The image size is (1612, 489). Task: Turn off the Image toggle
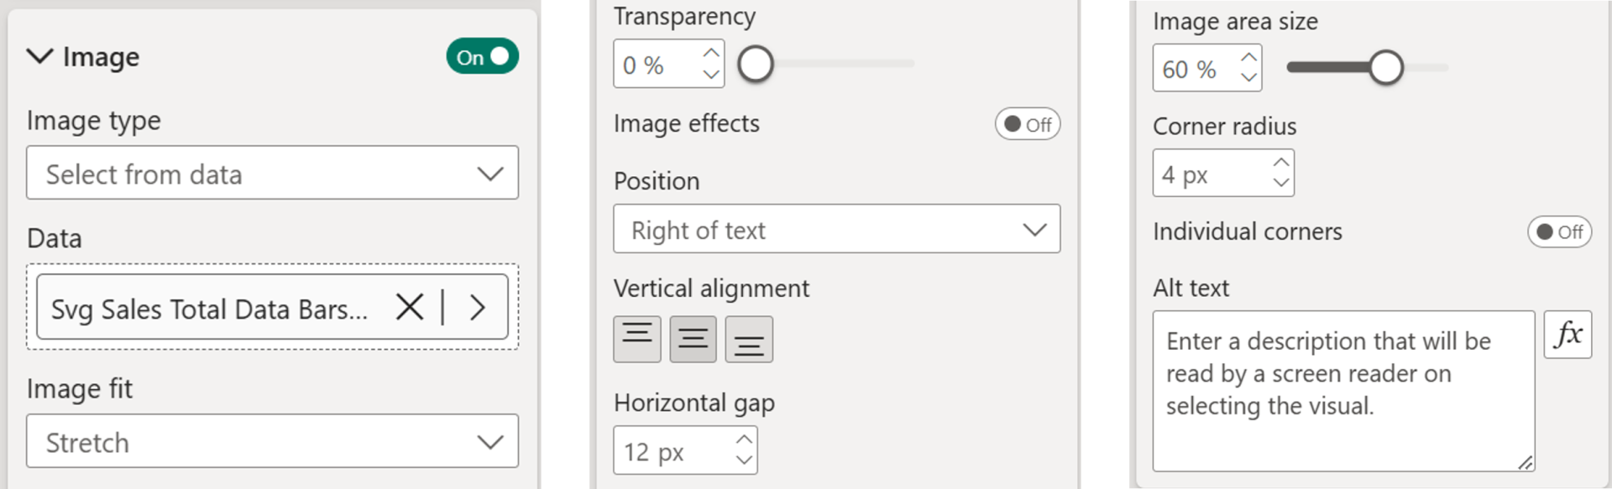point(482,56)
